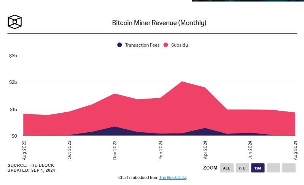This screenshot has height=185, width=304.
Task: Click the Bitcoin Miner Revenue chart title
Action: [159, 23]
